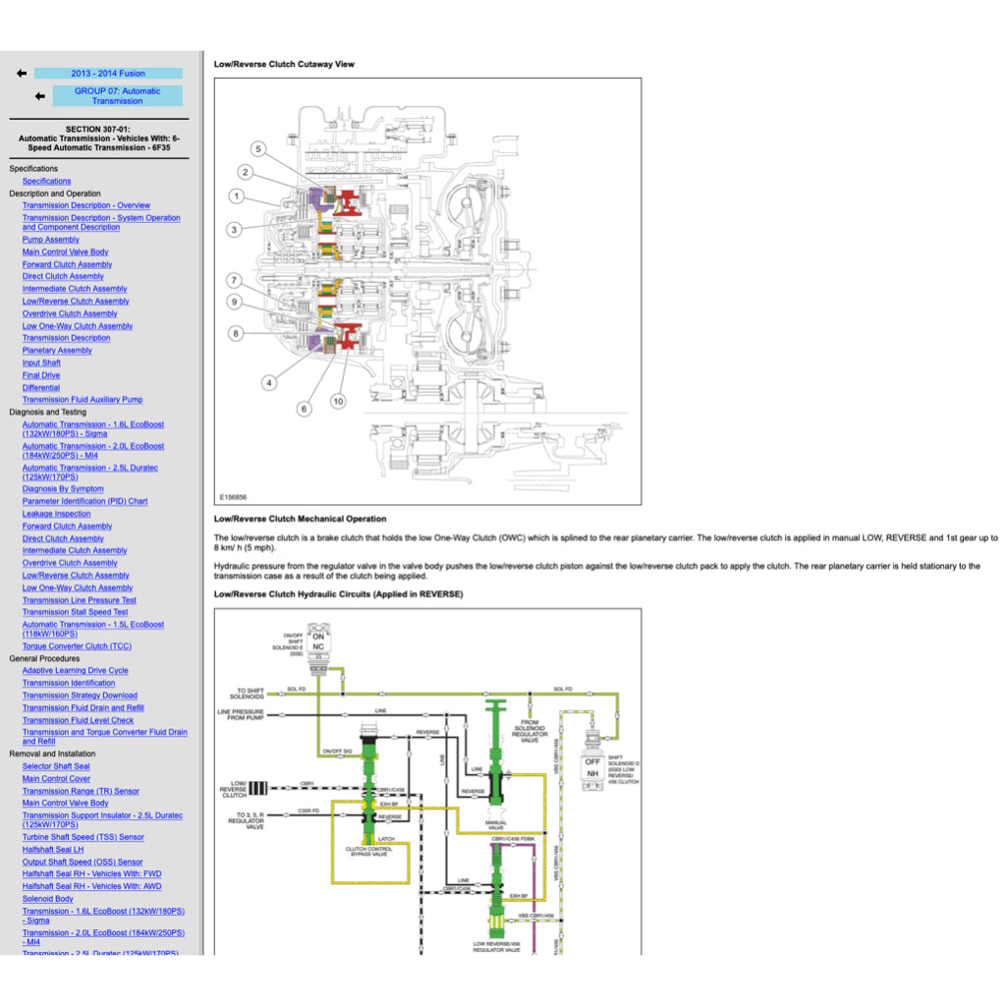The width and height of the screenshot is (1006, 1006).
Task: Open the 2013 - 2014 Fusion breadcrumb
Action: tap(108, 74)
